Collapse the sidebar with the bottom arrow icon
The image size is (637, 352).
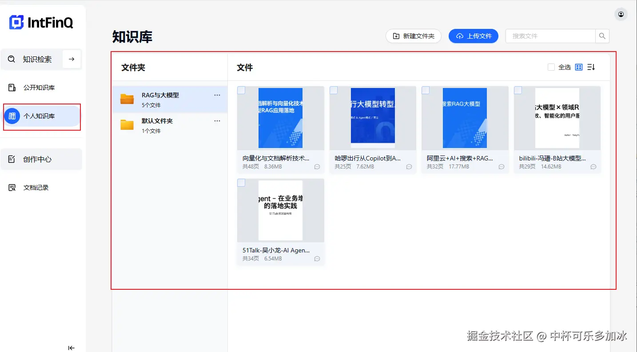point(71,348)
